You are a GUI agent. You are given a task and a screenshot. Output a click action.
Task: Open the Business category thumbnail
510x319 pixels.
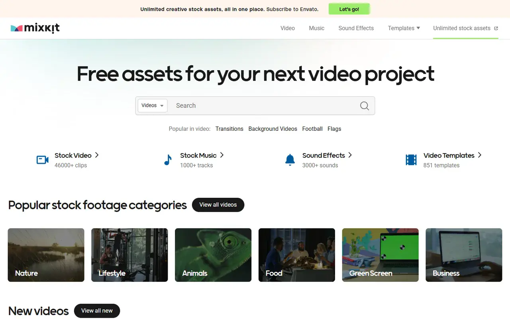pos(464,255)
